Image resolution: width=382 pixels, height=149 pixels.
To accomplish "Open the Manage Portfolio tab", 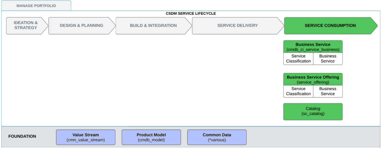I will click(x=36, y=5).
